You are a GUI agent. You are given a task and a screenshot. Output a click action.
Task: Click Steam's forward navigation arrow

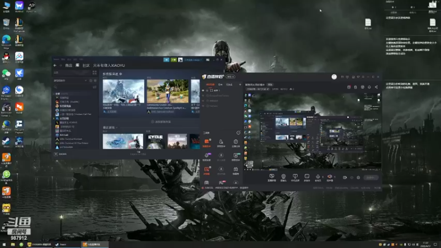coord(61,66)
